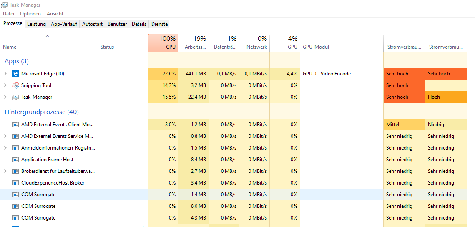Sort by Name column header

(49, 43)
